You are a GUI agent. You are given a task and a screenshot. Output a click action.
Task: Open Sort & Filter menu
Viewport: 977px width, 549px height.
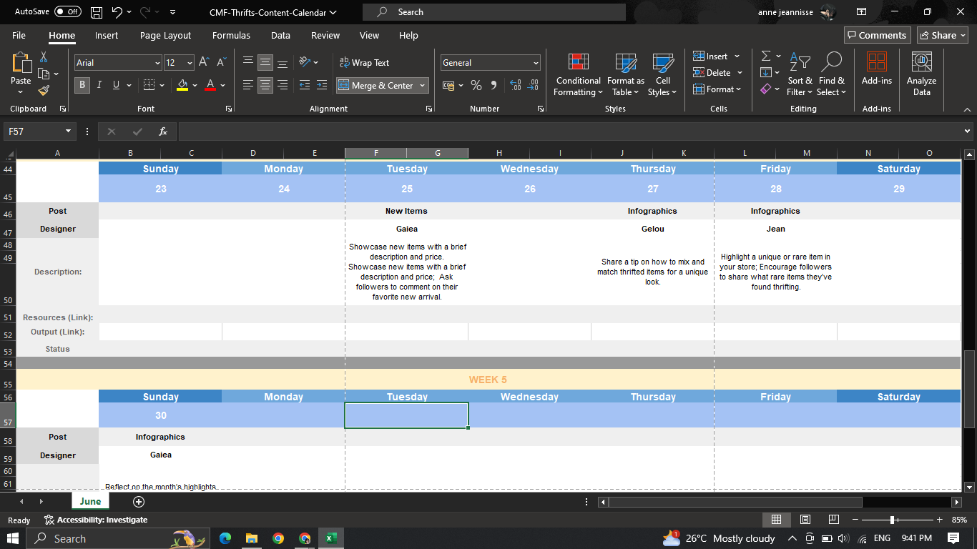(x=800, y=74)
